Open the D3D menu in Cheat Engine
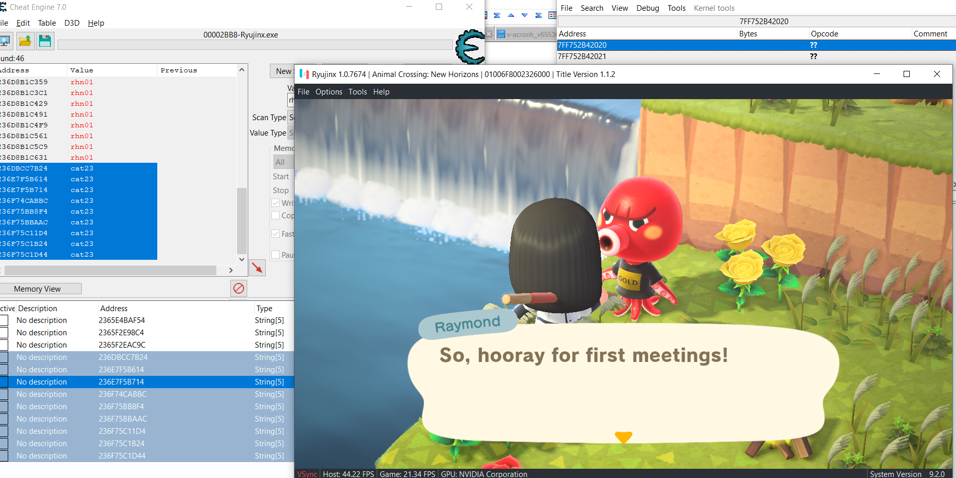This screenshot has width=956, height=478. pos(72,23)
